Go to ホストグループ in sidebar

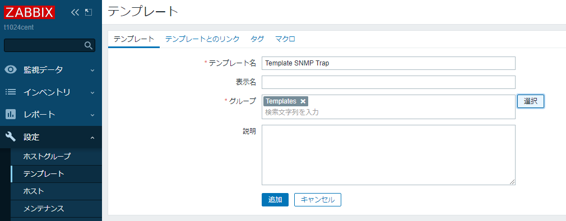click(x=56, y=157)
